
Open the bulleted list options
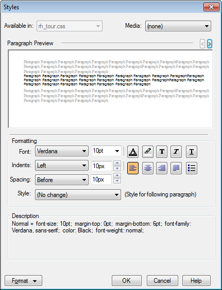tap(192, 168)
